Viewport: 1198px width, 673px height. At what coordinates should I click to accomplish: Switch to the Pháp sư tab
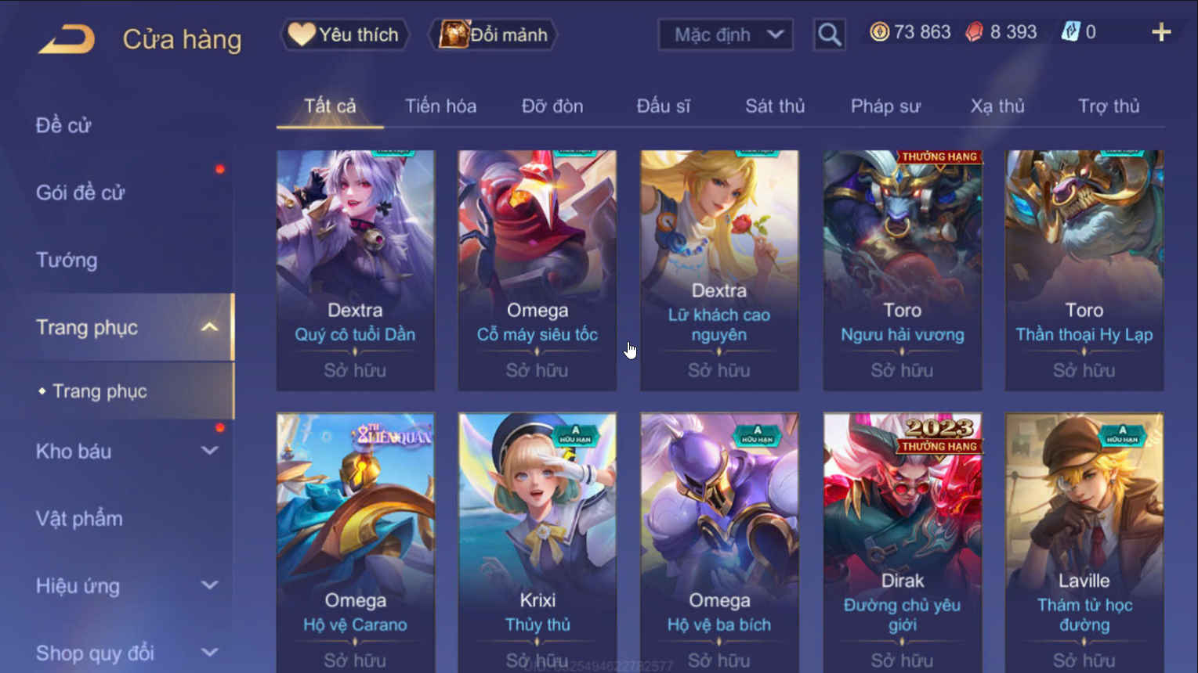[885, 106]
